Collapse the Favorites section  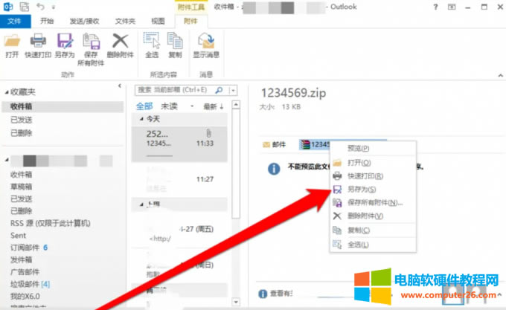(x=7, y=92)
